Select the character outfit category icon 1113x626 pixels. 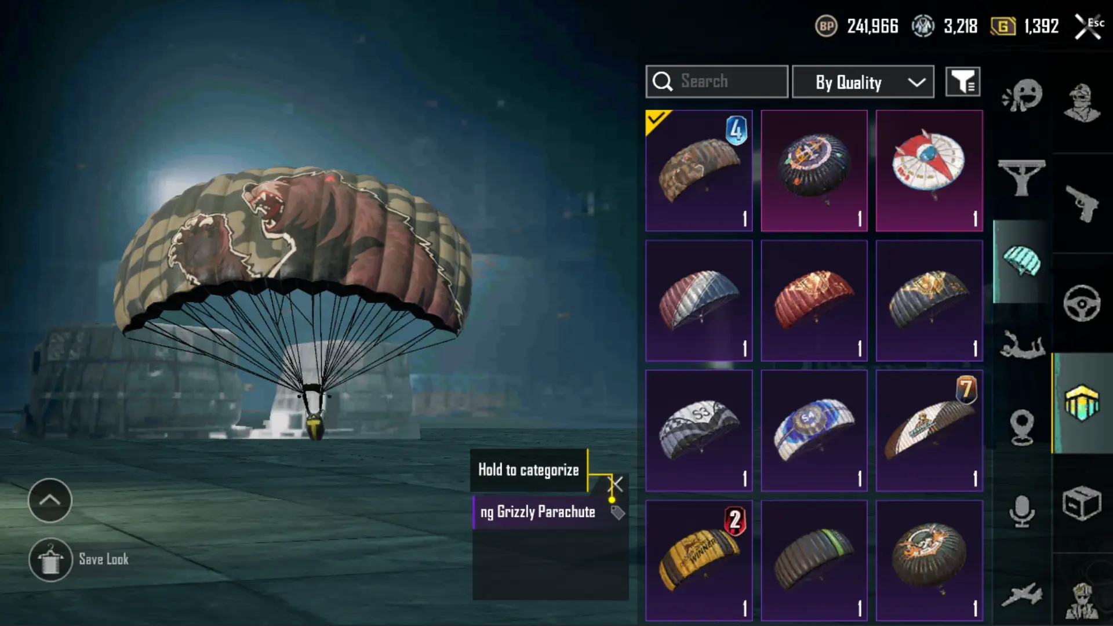pos(1082,103)
